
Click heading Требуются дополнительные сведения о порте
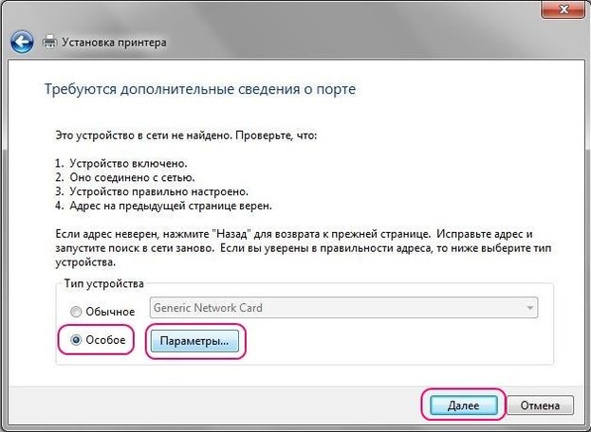click(200, 90)
